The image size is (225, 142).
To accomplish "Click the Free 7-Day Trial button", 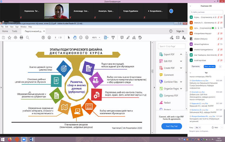I will [x=172, y=126].
